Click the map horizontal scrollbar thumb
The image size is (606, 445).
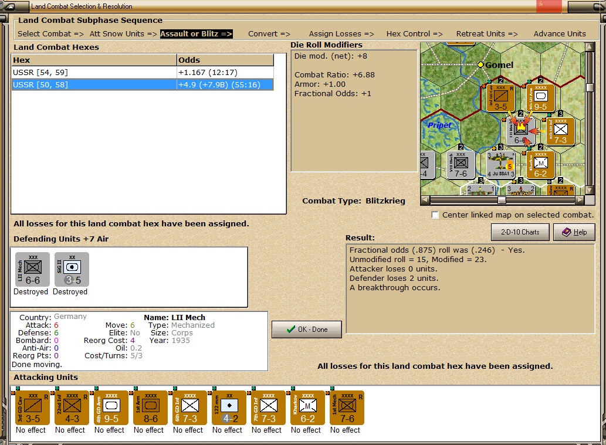pyautogui.click(x=502, y=200)
